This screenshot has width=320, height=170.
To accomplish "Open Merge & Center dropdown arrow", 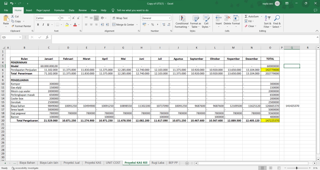I will coord(137,24).
